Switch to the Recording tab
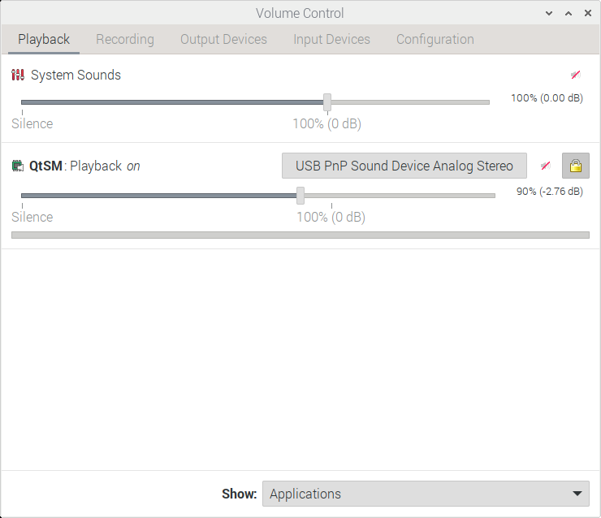The width and height of the screenshot is (601, 518). tap(124, 39)
